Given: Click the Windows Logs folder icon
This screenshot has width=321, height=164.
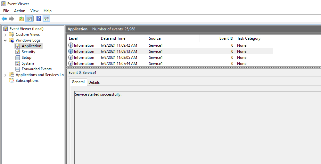Looking at the screenshot, I should click(x=12, y=40).
